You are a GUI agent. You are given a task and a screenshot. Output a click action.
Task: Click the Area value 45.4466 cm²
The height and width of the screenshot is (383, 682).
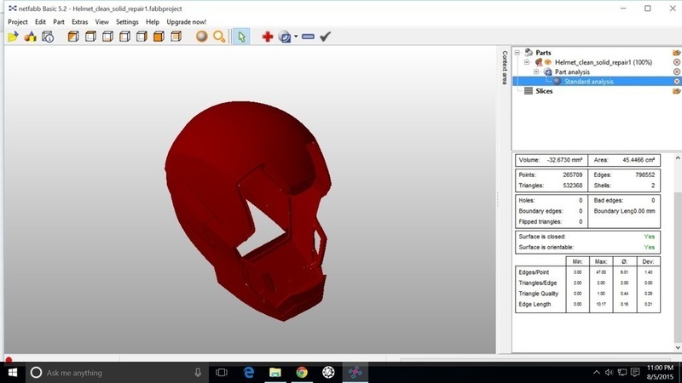click(639, 160)
